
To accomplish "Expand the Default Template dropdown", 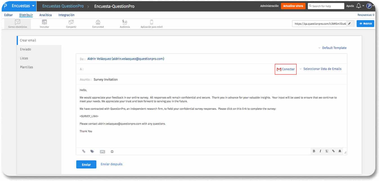I will click(332, 48).
